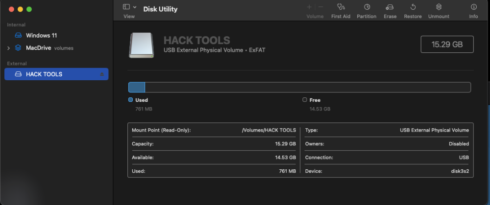Minimize the window with the yellow button
The image size is (490, 205).
20,9
